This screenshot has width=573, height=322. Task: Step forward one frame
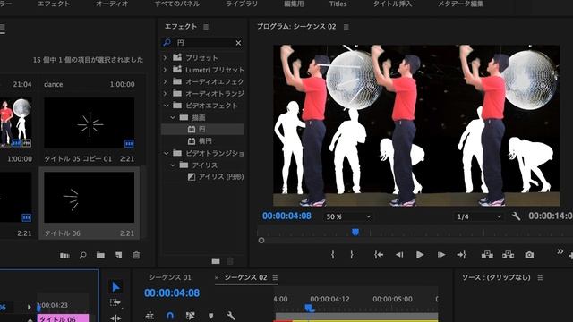coord(441,254)
